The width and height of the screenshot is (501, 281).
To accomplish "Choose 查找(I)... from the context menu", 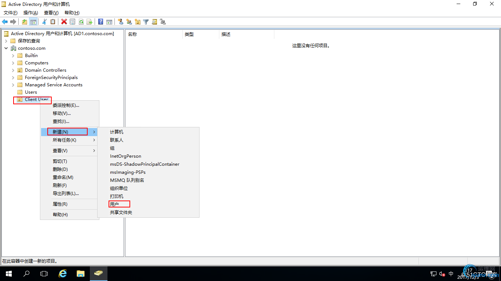I will [70, 121].
